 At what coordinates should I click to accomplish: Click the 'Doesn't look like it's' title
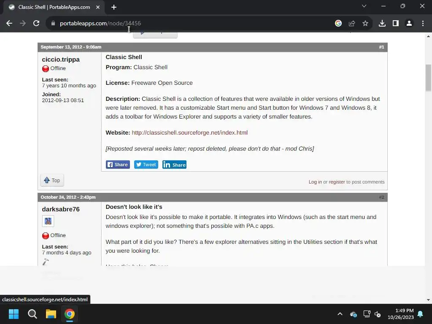(x=134, y=207)
